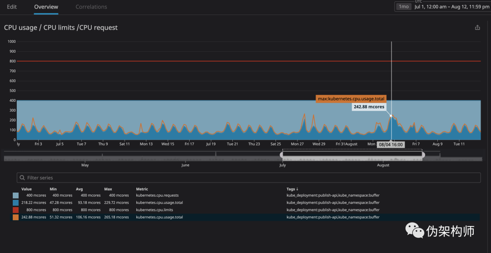Sort by the Tags column header
491x253 pixels.
292,189
